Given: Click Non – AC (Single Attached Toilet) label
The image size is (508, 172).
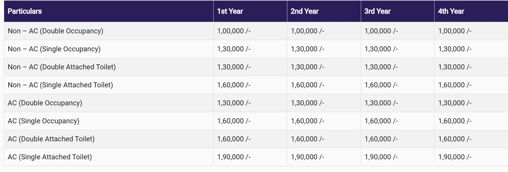Looking at the screenshot, I should coord(60,85).
